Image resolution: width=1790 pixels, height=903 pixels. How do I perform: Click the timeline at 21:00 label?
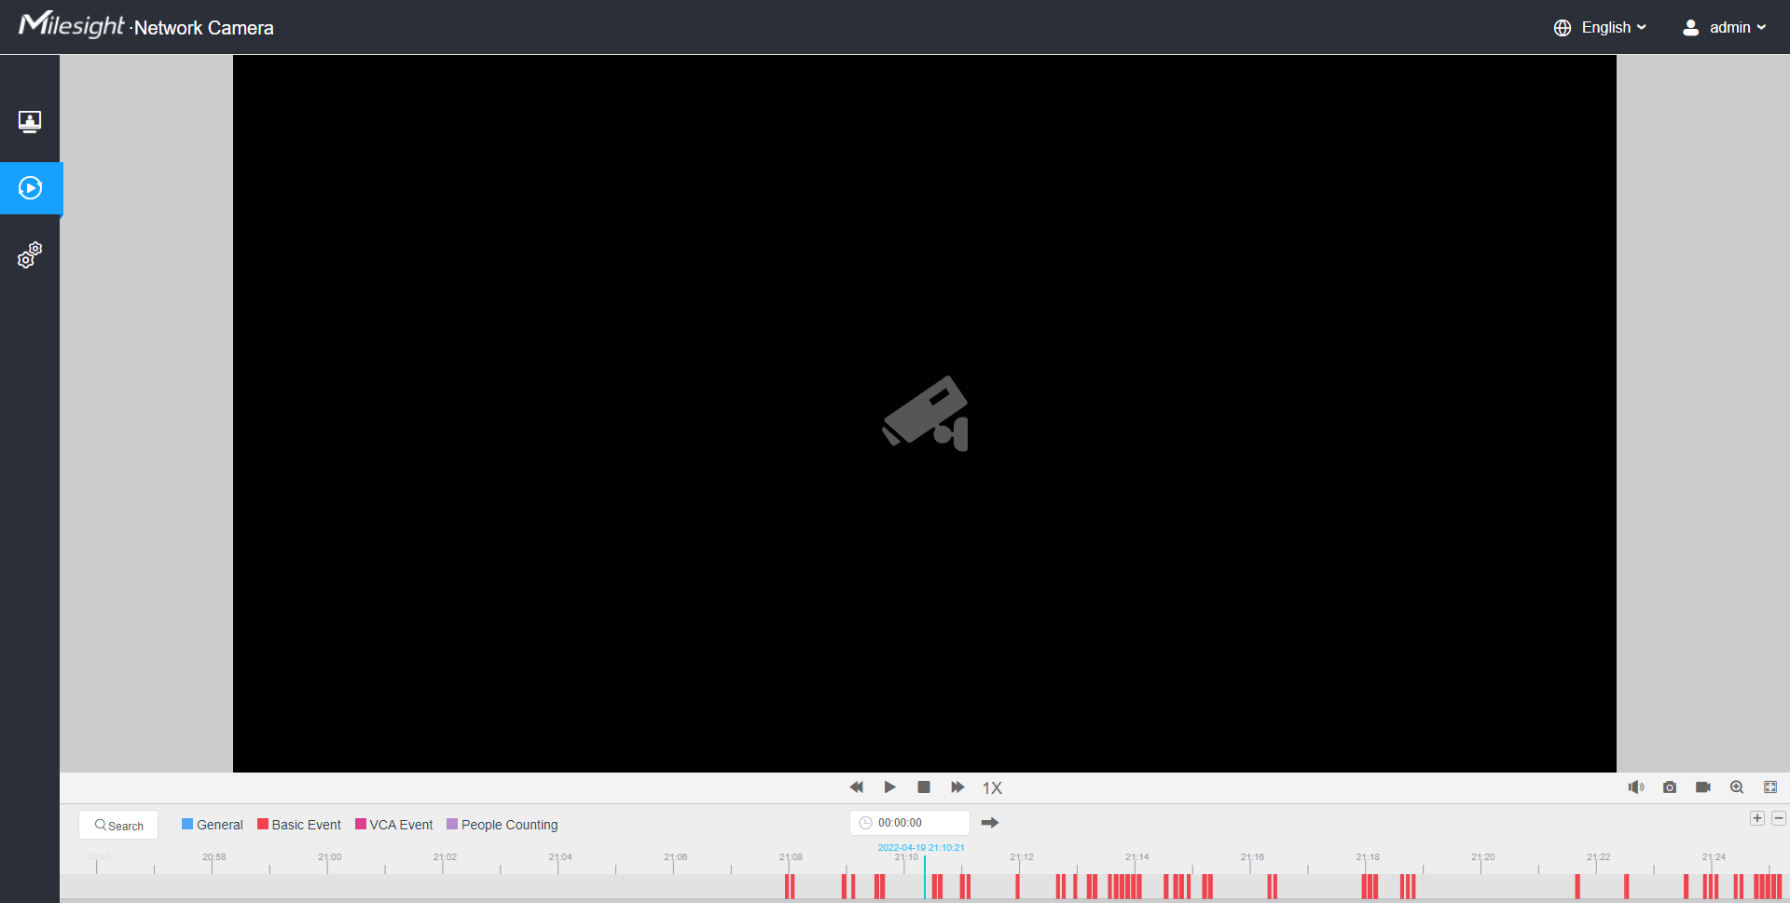329,857
